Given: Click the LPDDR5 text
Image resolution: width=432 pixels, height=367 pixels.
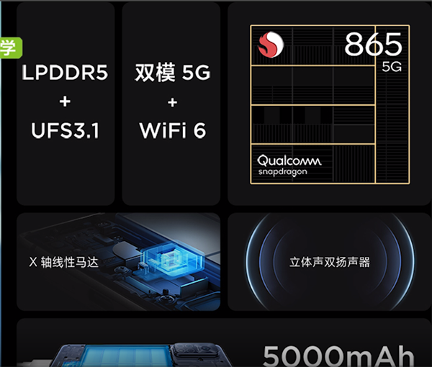Looking at the screenshot, I should (65, 73).
